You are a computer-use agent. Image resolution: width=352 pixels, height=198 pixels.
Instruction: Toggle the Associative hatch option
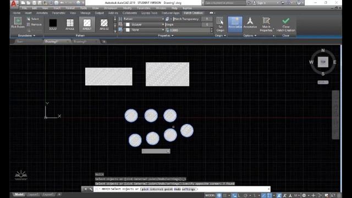pos(235,24)
